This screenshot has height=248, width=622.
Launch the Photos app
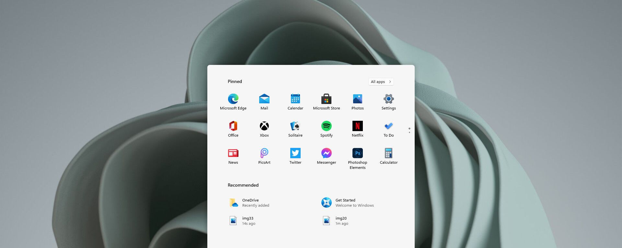[357, 102]
